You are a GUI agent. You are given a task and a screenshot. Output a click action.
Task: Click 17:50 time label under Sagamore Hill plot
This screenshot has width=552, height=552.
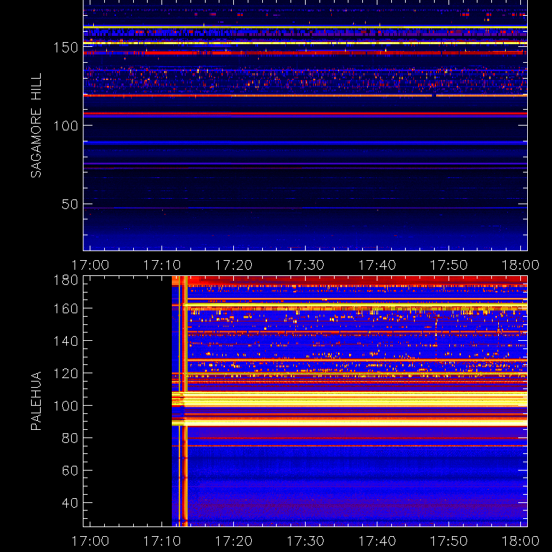coord(449,265)
